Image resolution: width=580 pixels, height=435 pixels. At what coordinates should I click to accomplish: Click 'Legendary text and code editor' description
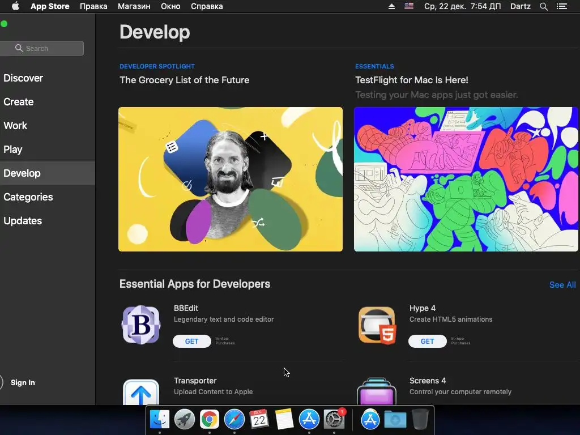point(224,319)
